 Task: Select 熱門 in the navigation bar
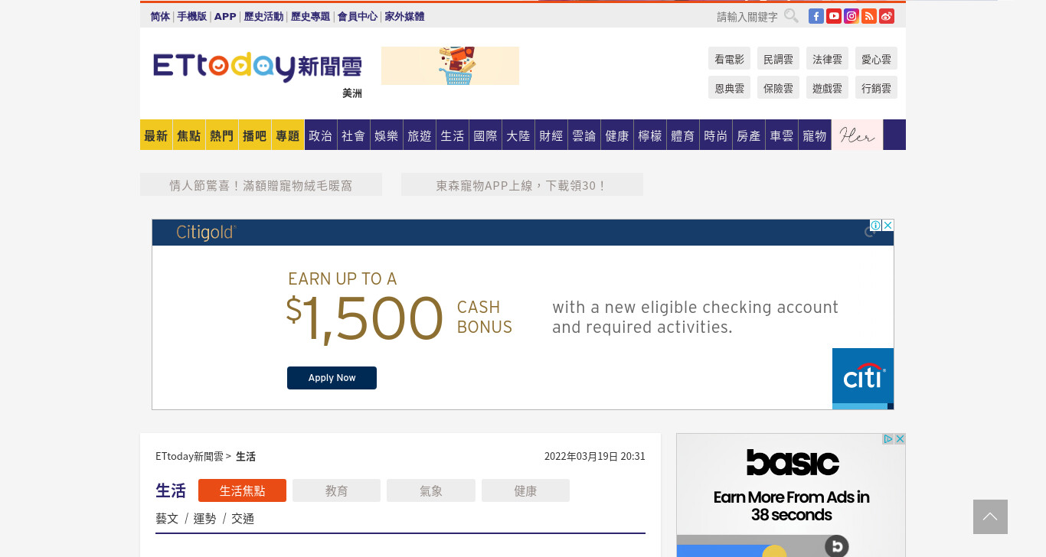coord(222,135)
